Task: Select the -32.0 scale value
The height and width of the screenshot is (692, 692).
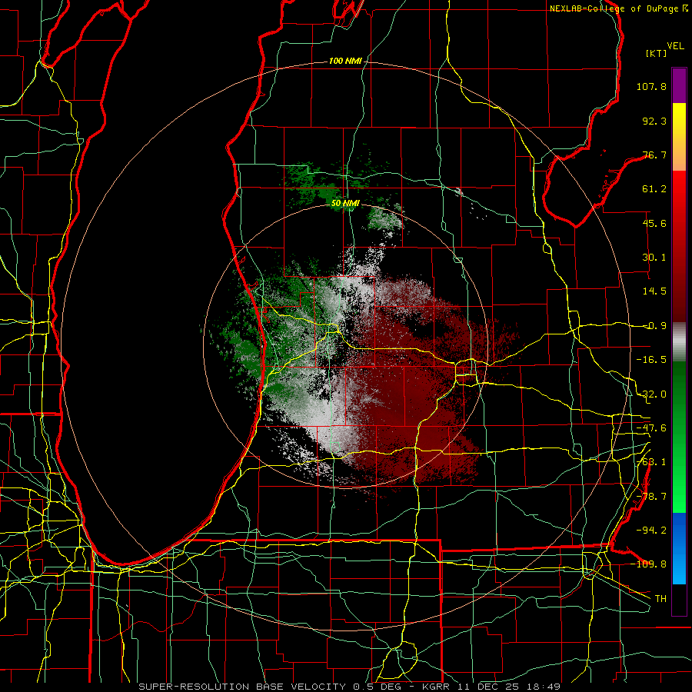Action: pos(651,394)
